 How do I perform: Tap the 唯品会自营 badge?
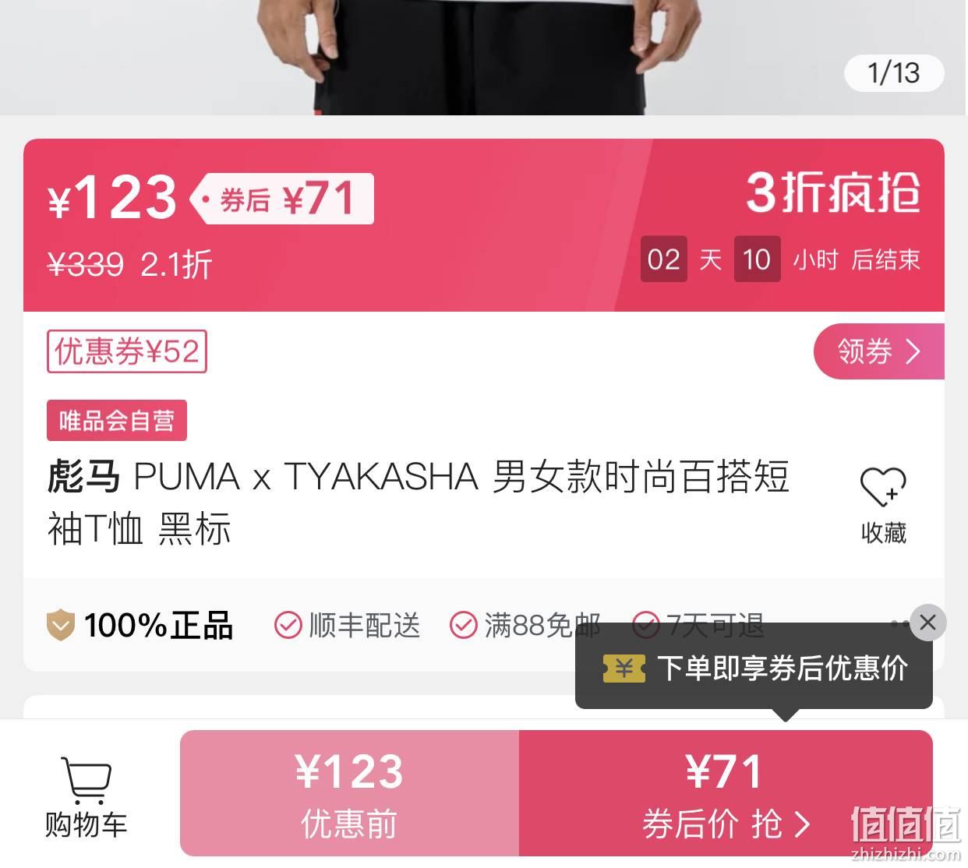click(x=117, y=421)
